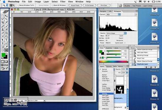Viewport: 162px width, 110px height.
Task: Select the Elliptical Marquee tool
Action: (x=3, y=16)
